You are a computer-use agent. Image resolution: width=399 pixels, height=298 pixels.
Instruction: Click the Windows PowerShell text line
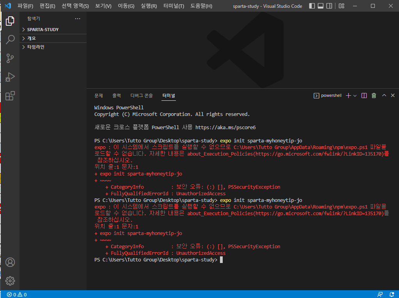coord(119,108)
